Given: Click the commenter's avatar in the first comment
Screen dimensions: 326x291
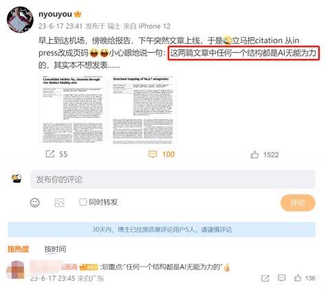Looking at the screenshot, I should [x=15, y=270].
